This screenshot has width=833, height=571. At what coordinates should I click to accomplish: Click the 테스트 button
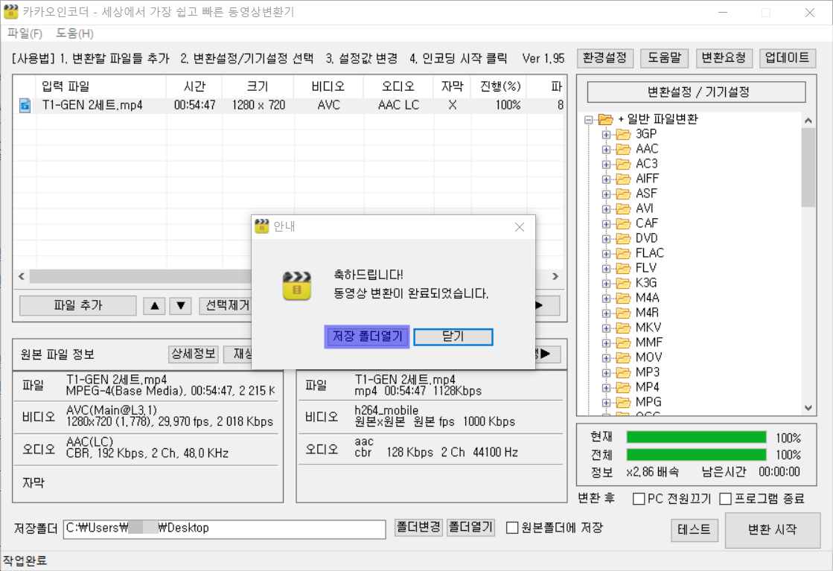[695, 529]
